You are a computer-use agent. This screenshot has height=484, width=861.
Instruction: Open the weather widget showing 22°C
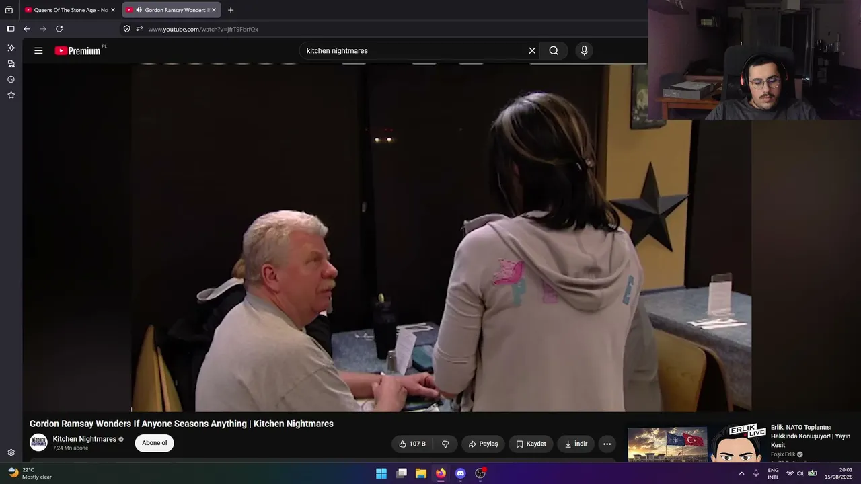(x=30, y=473)
